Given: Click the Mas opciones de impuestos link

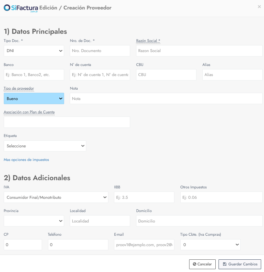Looking at the screenshot, I should pyautogui.click(x=26, y=160).
